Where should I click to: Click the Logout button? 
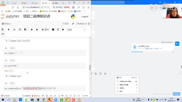(x=85, y=16)
